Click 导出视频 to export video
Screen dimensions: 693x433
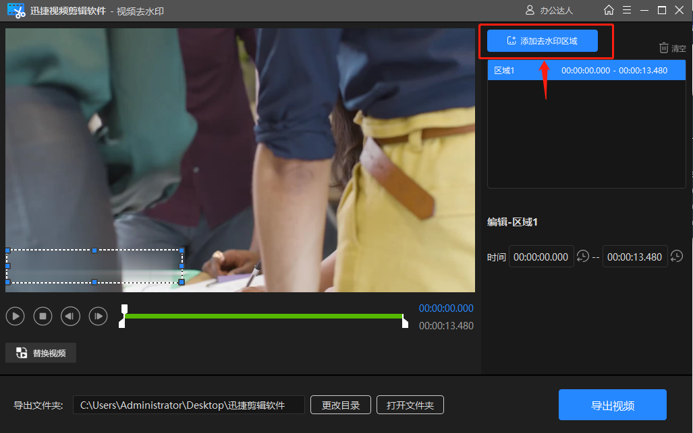(613, 405)
